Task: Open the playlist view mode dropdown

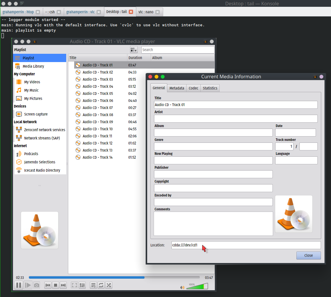Action: coord(134,50)
